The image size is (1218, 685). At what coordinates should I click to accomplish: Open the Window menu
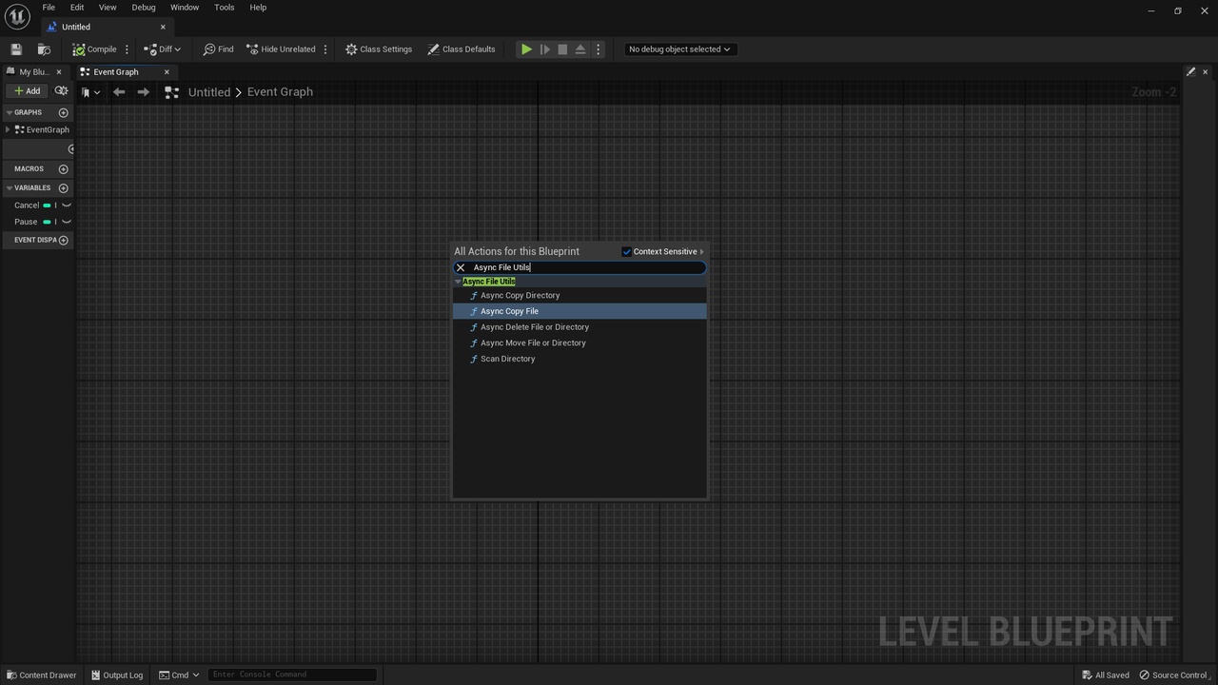(x=185, y=8)
